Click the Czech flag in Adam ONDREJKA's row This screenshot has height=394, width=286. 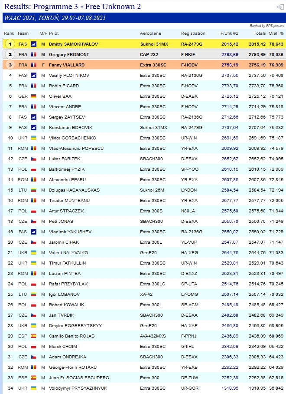click(34, 357)
